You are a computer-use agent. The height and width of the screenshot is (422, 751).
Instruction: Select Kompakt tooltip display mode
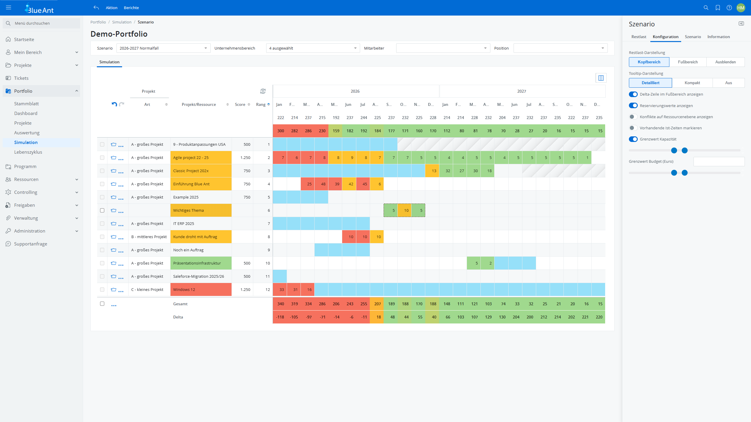pyautogui.click(x=692, y=83)
